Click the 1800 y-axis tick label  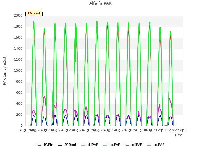coord(18,26)
